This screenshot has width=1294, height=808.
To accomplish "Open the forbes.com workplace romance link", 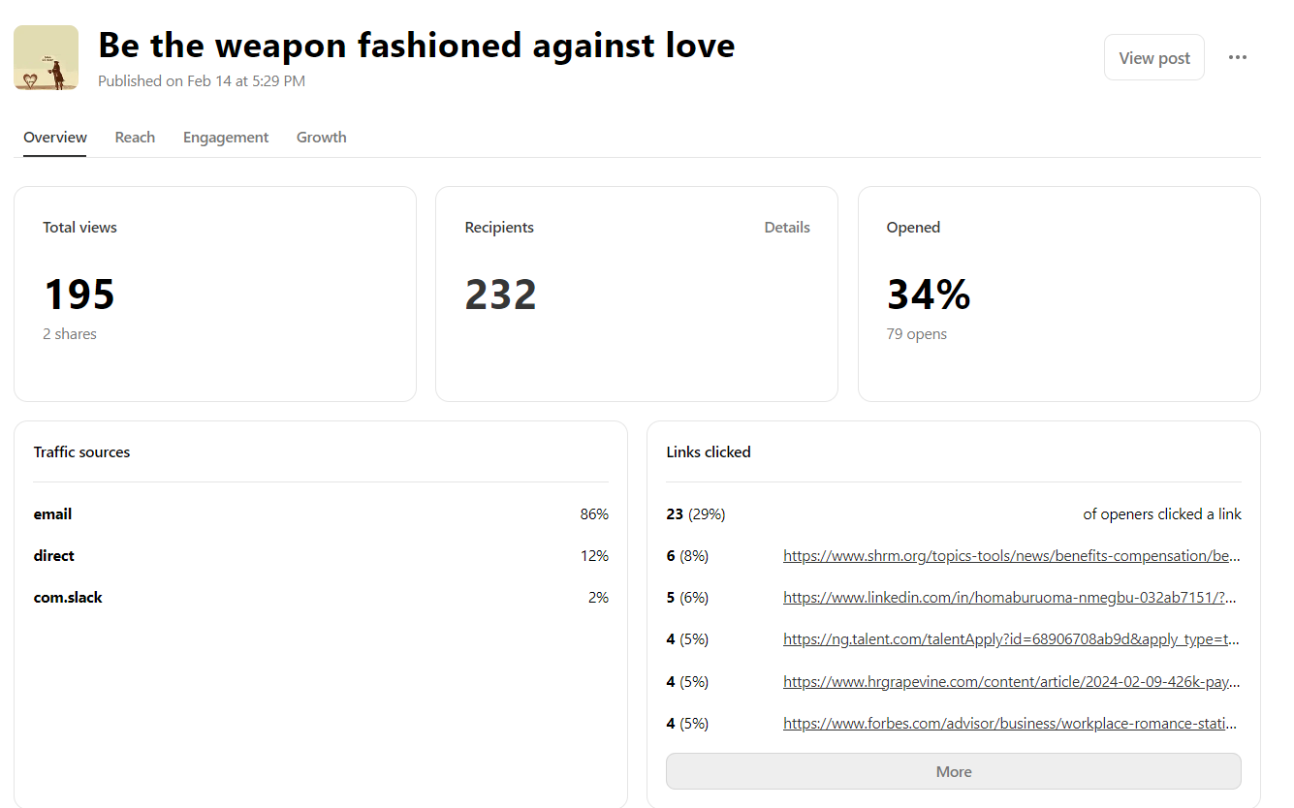I will 1011,724.
